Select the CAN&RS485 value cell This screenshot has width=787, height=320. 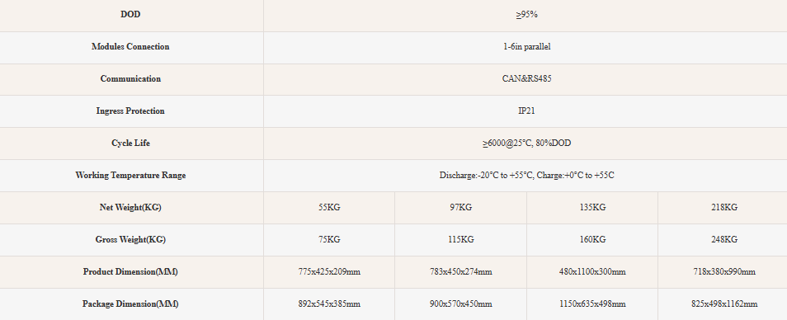[x=525, y=78]
